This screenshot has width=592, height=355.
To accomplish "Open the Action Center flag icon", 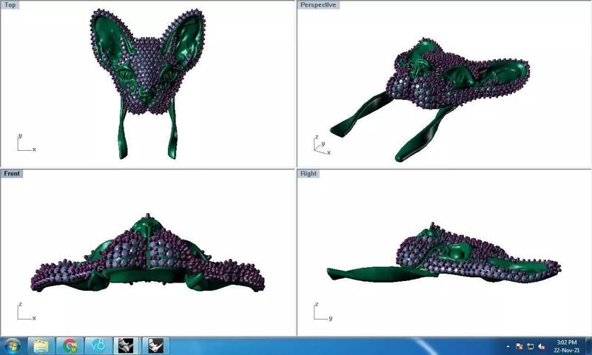I will point(519,346).
